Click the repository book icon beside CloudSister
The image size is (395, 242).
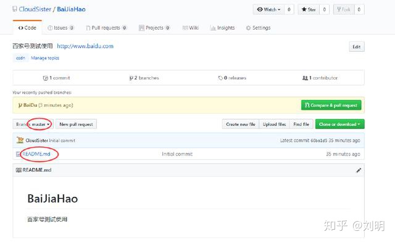15,9
